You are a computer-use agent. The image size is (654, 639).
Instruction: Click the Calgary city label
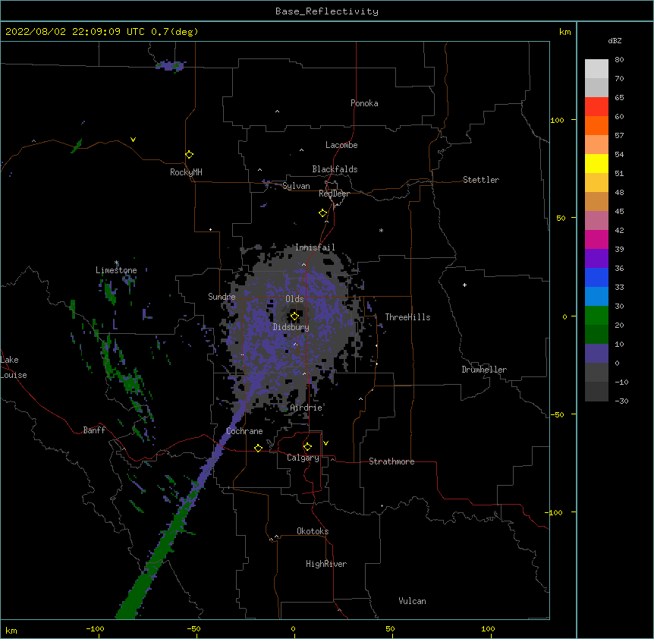click(x=303, y=458)
